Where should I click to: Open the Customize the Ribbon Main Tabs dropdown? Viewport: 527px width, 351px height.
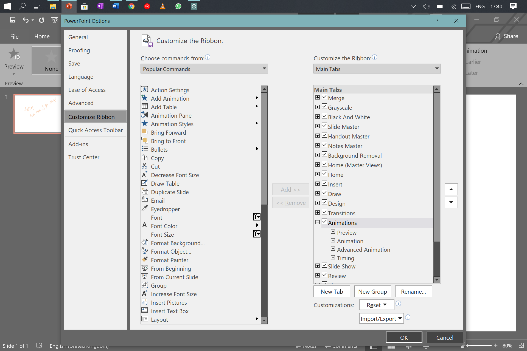(x=377, y=69)
